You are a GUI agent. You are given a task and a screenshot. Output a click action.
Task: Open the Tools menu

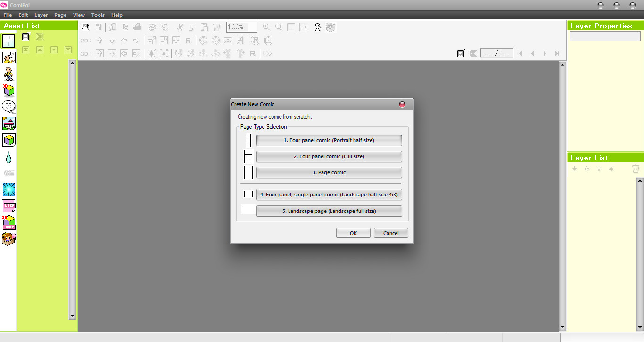[x=98, y=15]
